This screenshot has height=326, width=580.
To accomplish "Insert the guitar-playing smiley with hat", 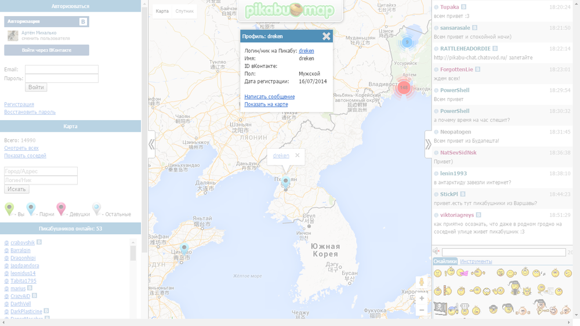I will pyautogui.click(x=541, y=307).
